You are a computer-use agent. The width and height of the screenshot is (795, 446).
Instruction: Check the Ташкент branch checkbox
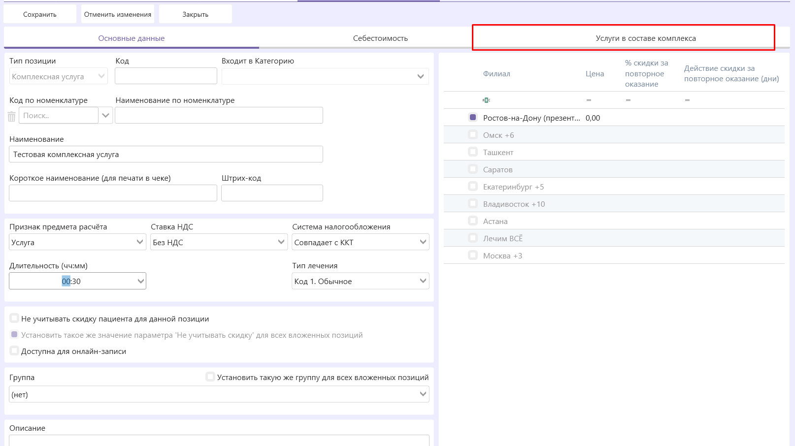click(x=473, y=152)
